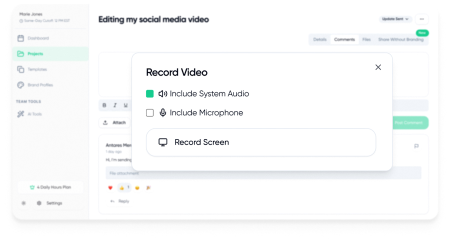Open AI Tools in the sidebar
The width and height of the screenshot is (450, 240).
click(34, 114)
